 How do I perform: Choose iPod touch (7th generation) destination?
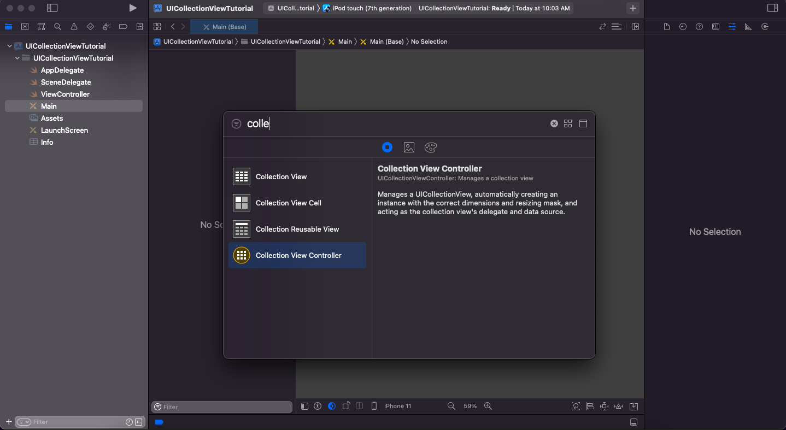pos(367,8)
